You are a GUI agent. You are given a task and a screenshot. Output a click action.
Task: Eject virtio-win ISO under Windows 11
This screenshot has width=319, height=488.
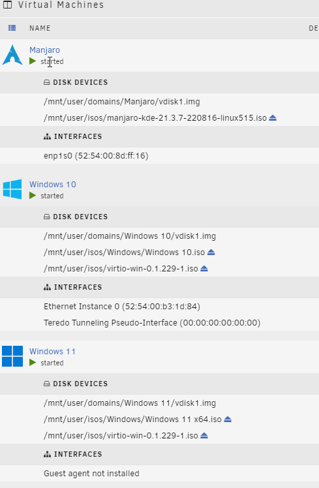204,435
